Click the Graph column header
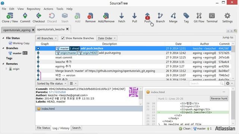 (45, 44)
